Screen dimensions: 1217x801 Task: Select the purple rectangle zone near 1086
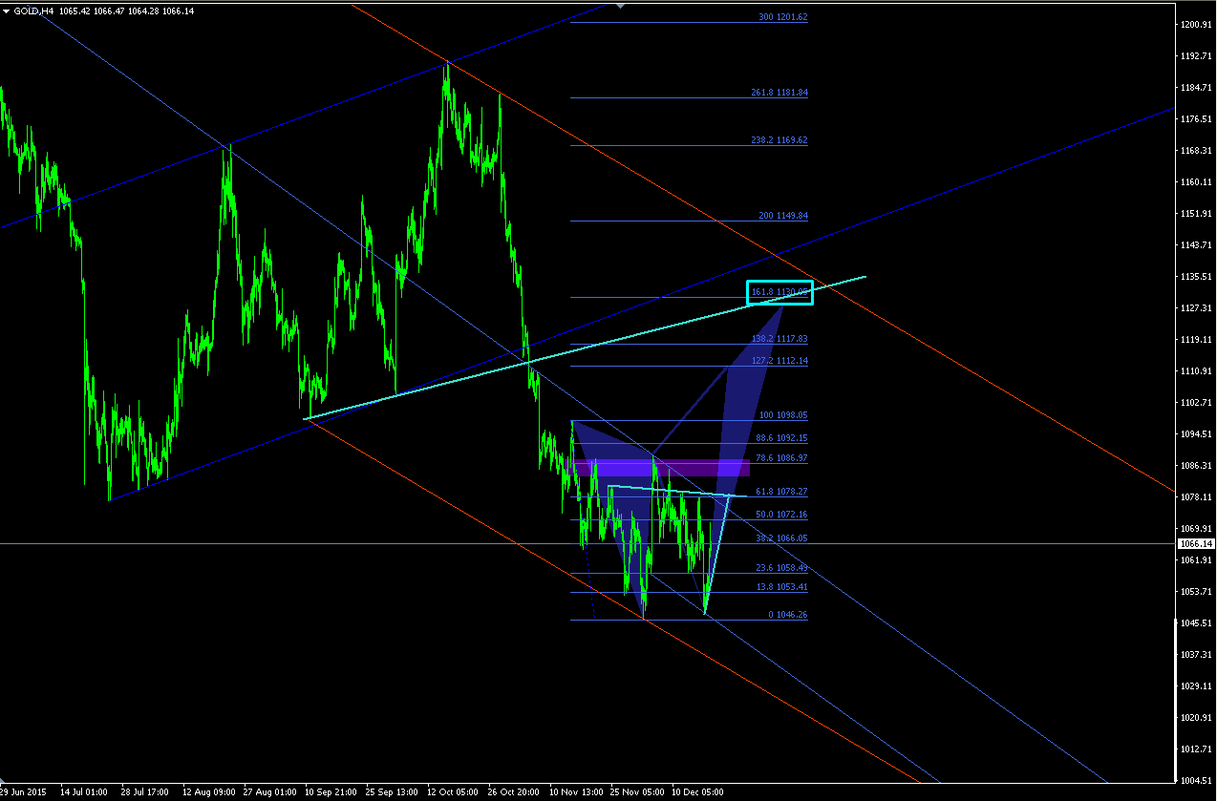pyautogui.click(x=661, y=468)
